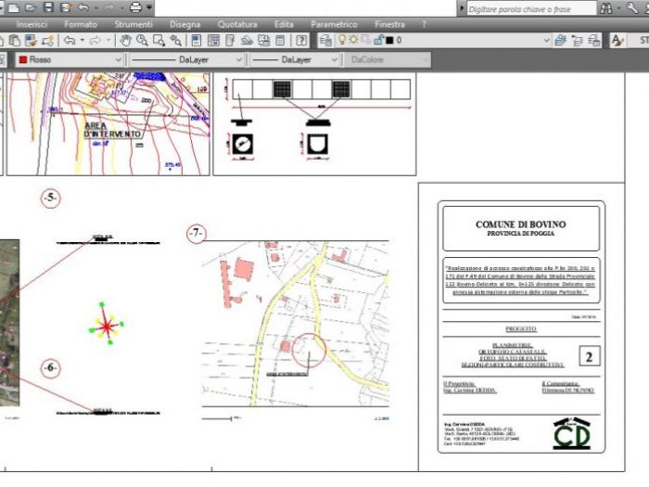The width and height of the screenshot is (649, 487).
Task: Click the key icon beside search
Action: point(631,7)
